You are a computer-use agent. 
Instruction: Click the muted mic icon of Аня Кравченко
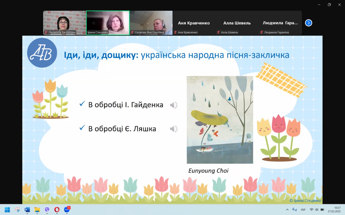[x=175, y=32]
